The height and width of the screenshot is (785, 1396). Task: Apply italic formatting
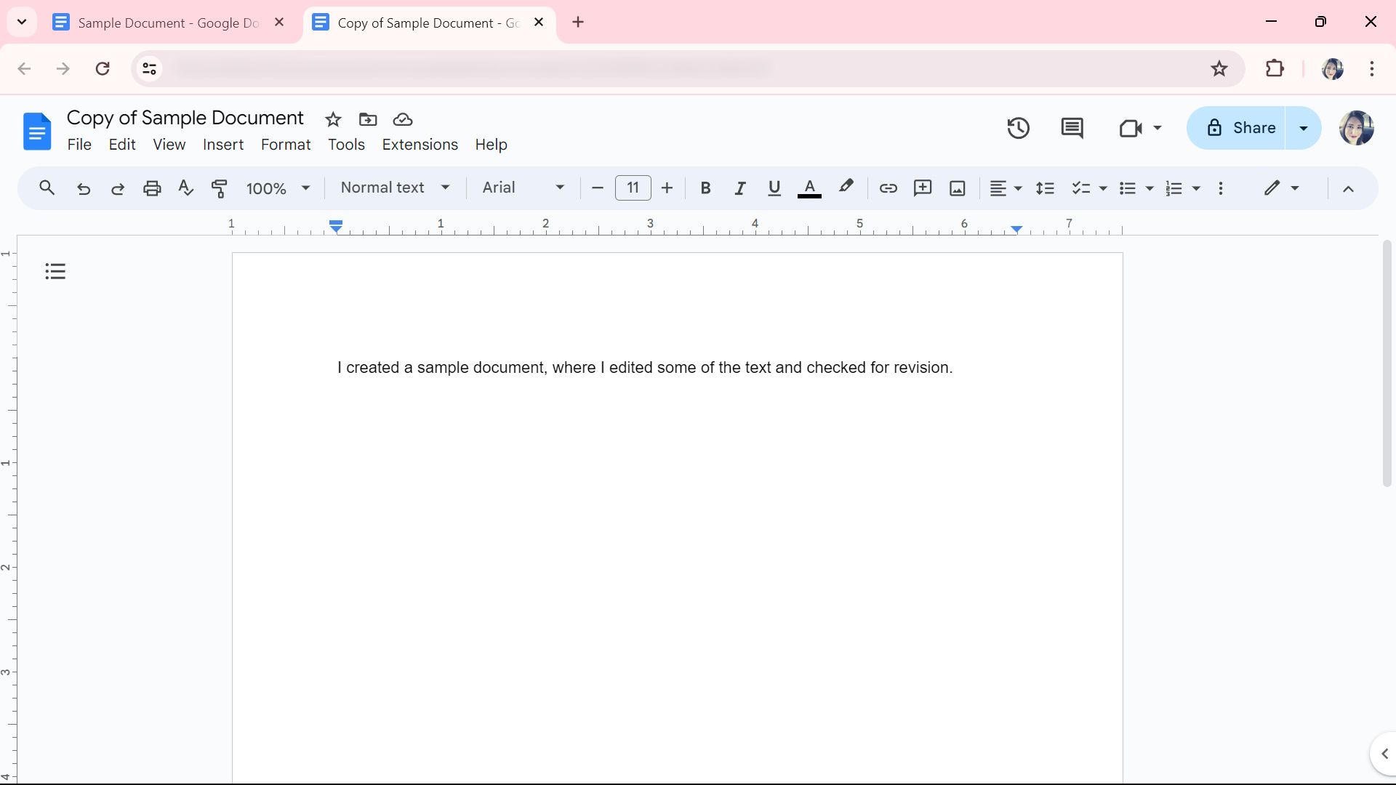[x=740, y=188]
